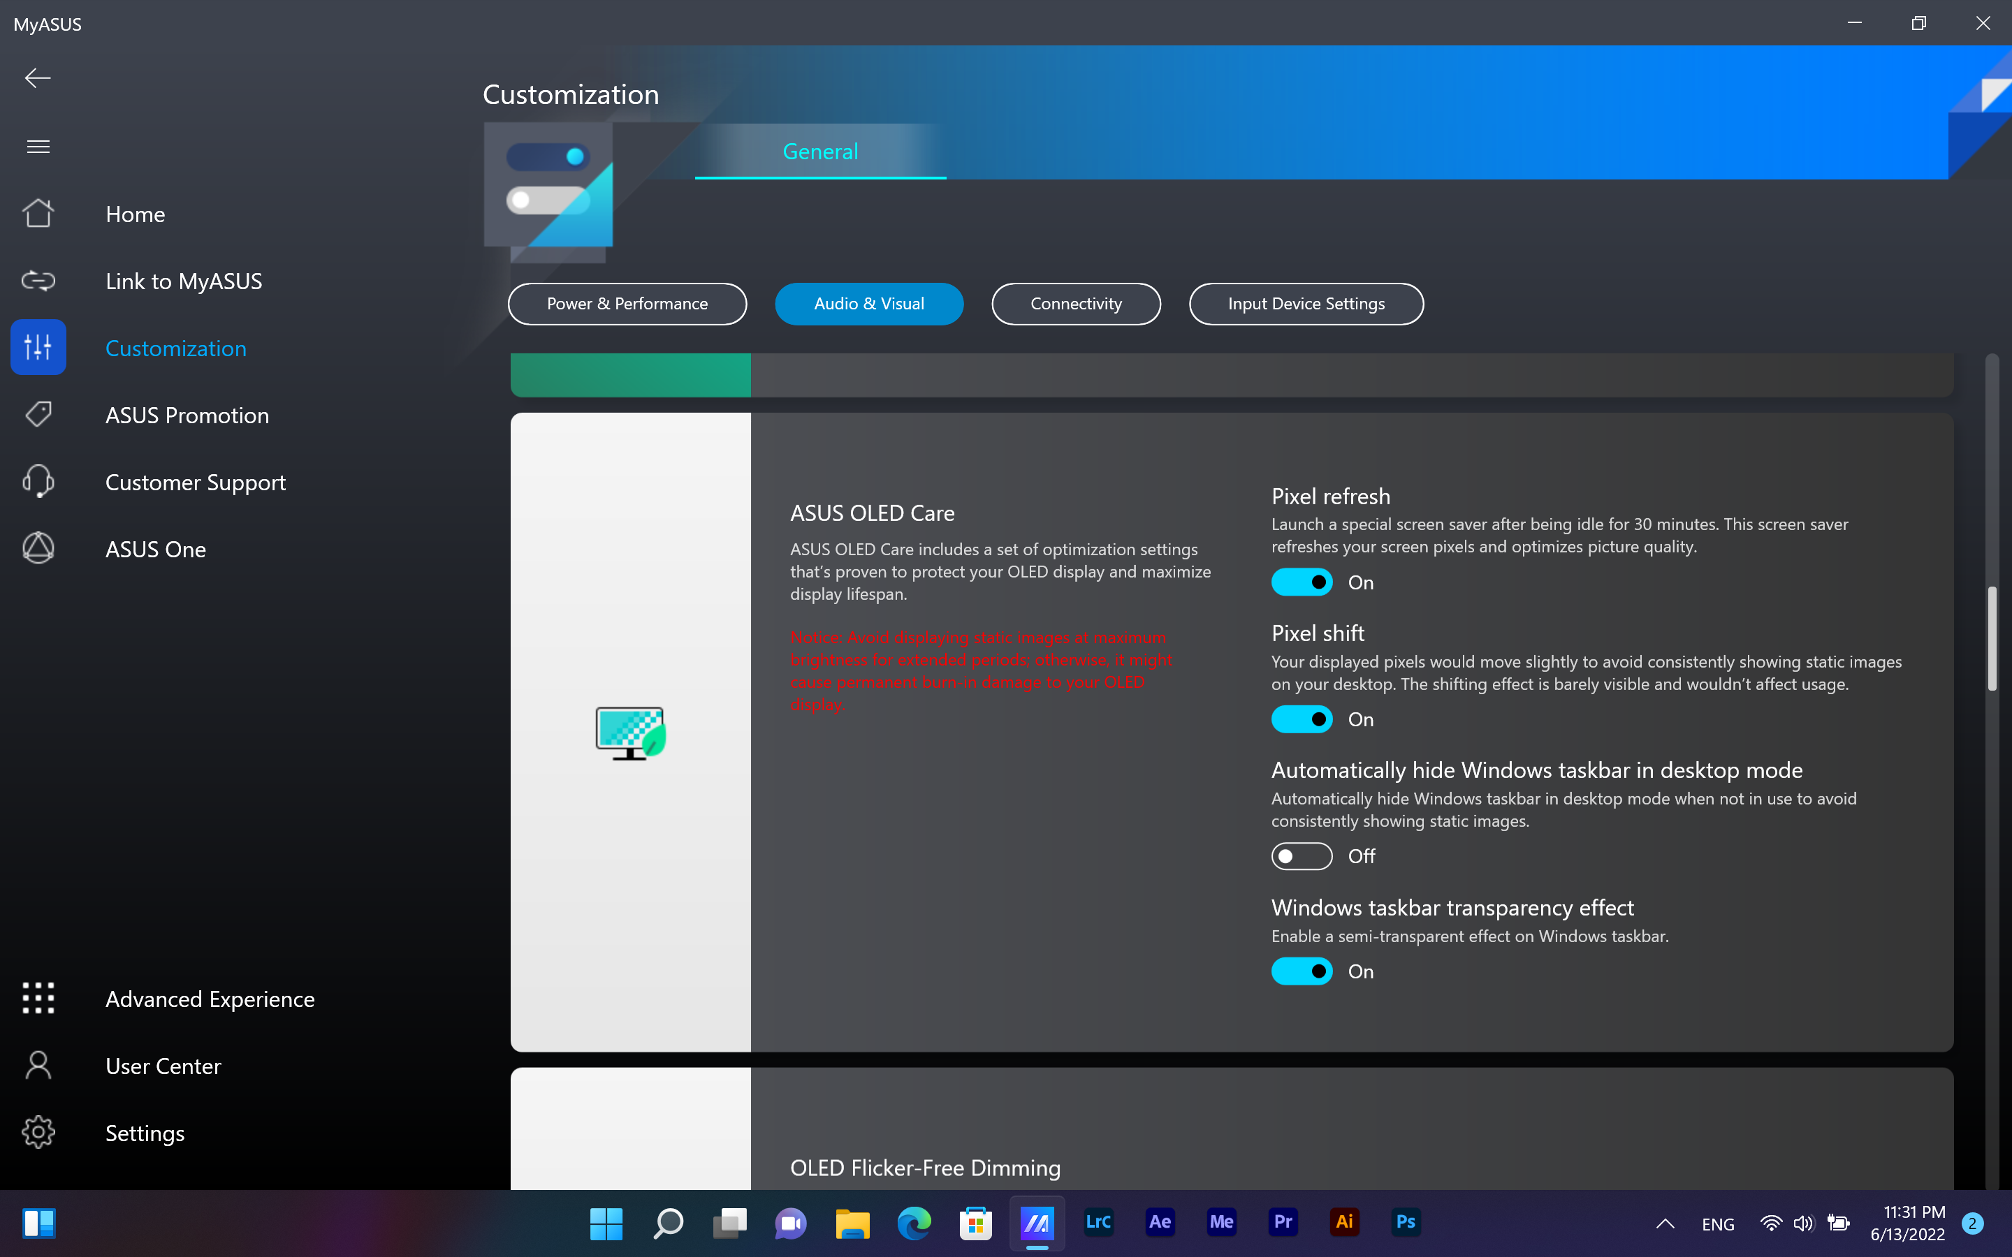Click the battery tray icon

1839,1223
